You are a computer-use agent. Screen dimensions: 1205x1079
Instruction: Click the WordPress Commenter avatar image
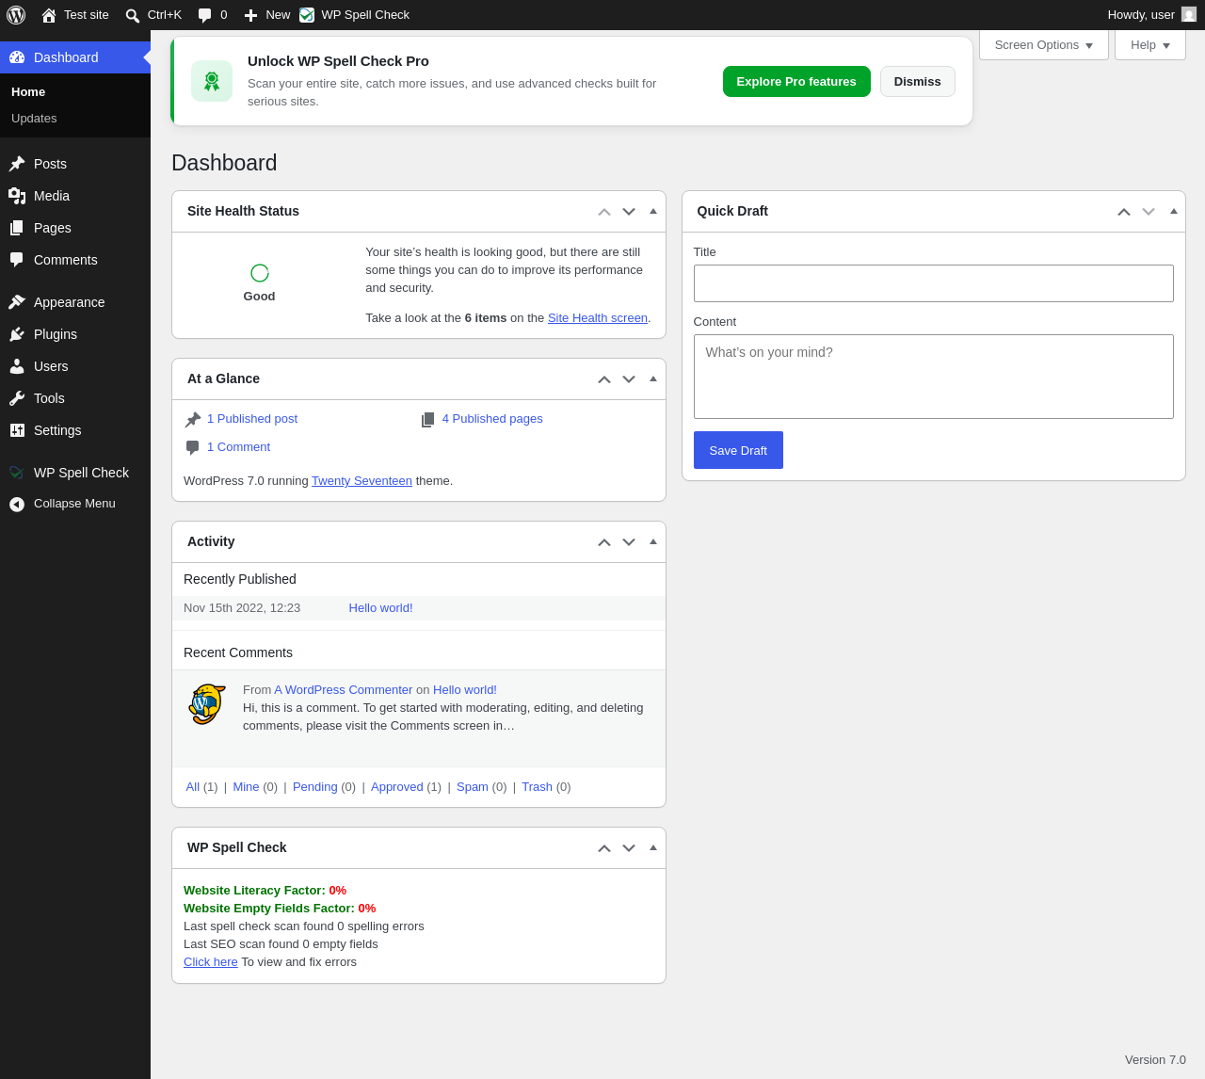[x=207, y=704]
